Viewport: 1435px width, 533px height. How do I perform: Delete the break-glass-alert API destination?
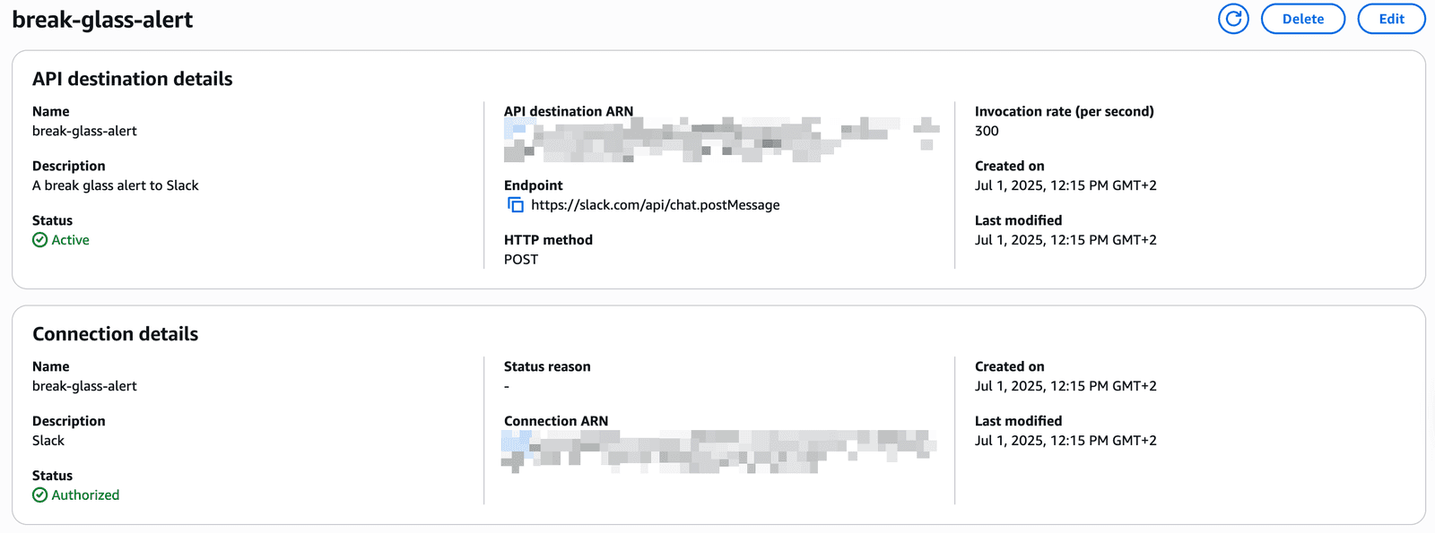(1302, 19)
